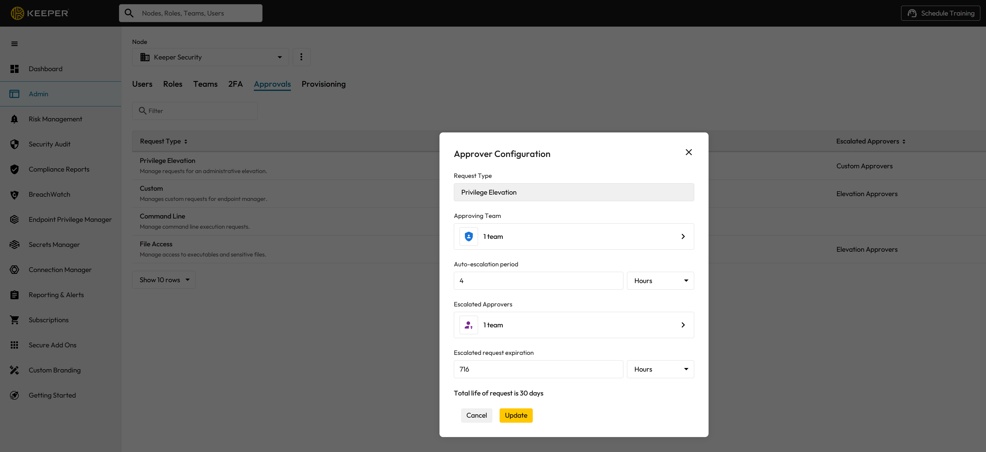Close the Approver Configuration dialog
Screen dimensions: 986x452
688,152
